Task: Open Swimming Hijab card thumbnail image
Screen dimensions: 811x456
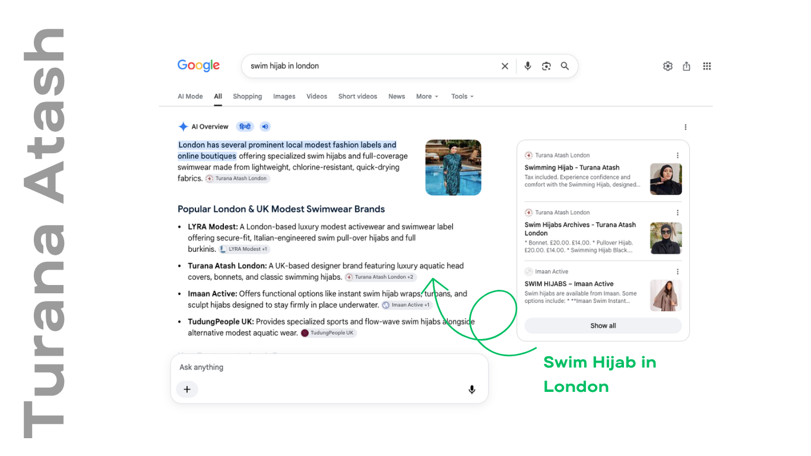Action: (x=666, y=179)
